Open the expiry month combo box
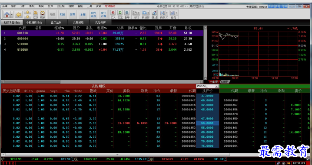The image size is (312, 165). tap(207, 86)
